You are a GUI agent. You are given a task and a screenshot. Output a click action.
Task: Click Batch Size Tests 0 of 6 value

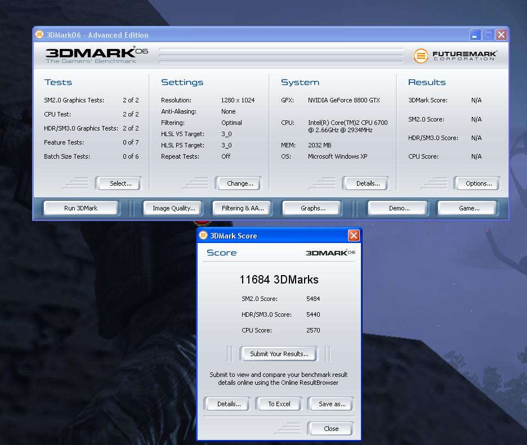(131, 156)
